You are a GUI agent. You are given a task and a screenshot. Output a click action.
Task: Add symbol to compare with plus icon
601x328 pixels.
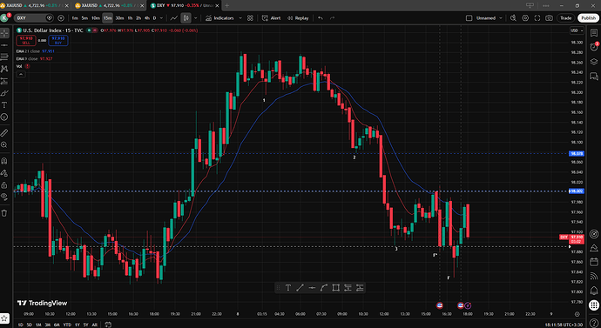pyautogui.click(x=61, y=18)
